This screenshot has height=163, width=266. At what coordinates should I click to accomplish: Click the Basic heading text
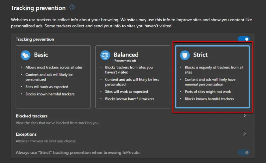click(41, 55)
